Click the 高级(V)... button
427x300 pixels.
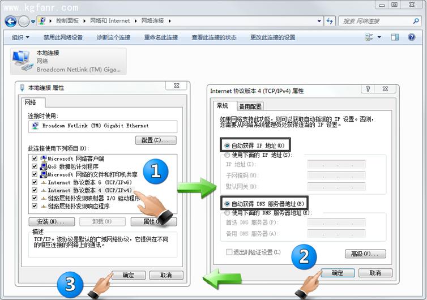click(365, 254)
